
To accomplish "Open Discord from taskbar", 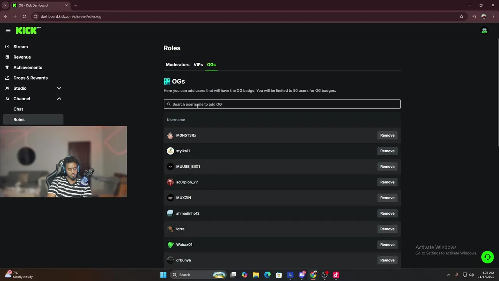I will (x=302, y=275).
